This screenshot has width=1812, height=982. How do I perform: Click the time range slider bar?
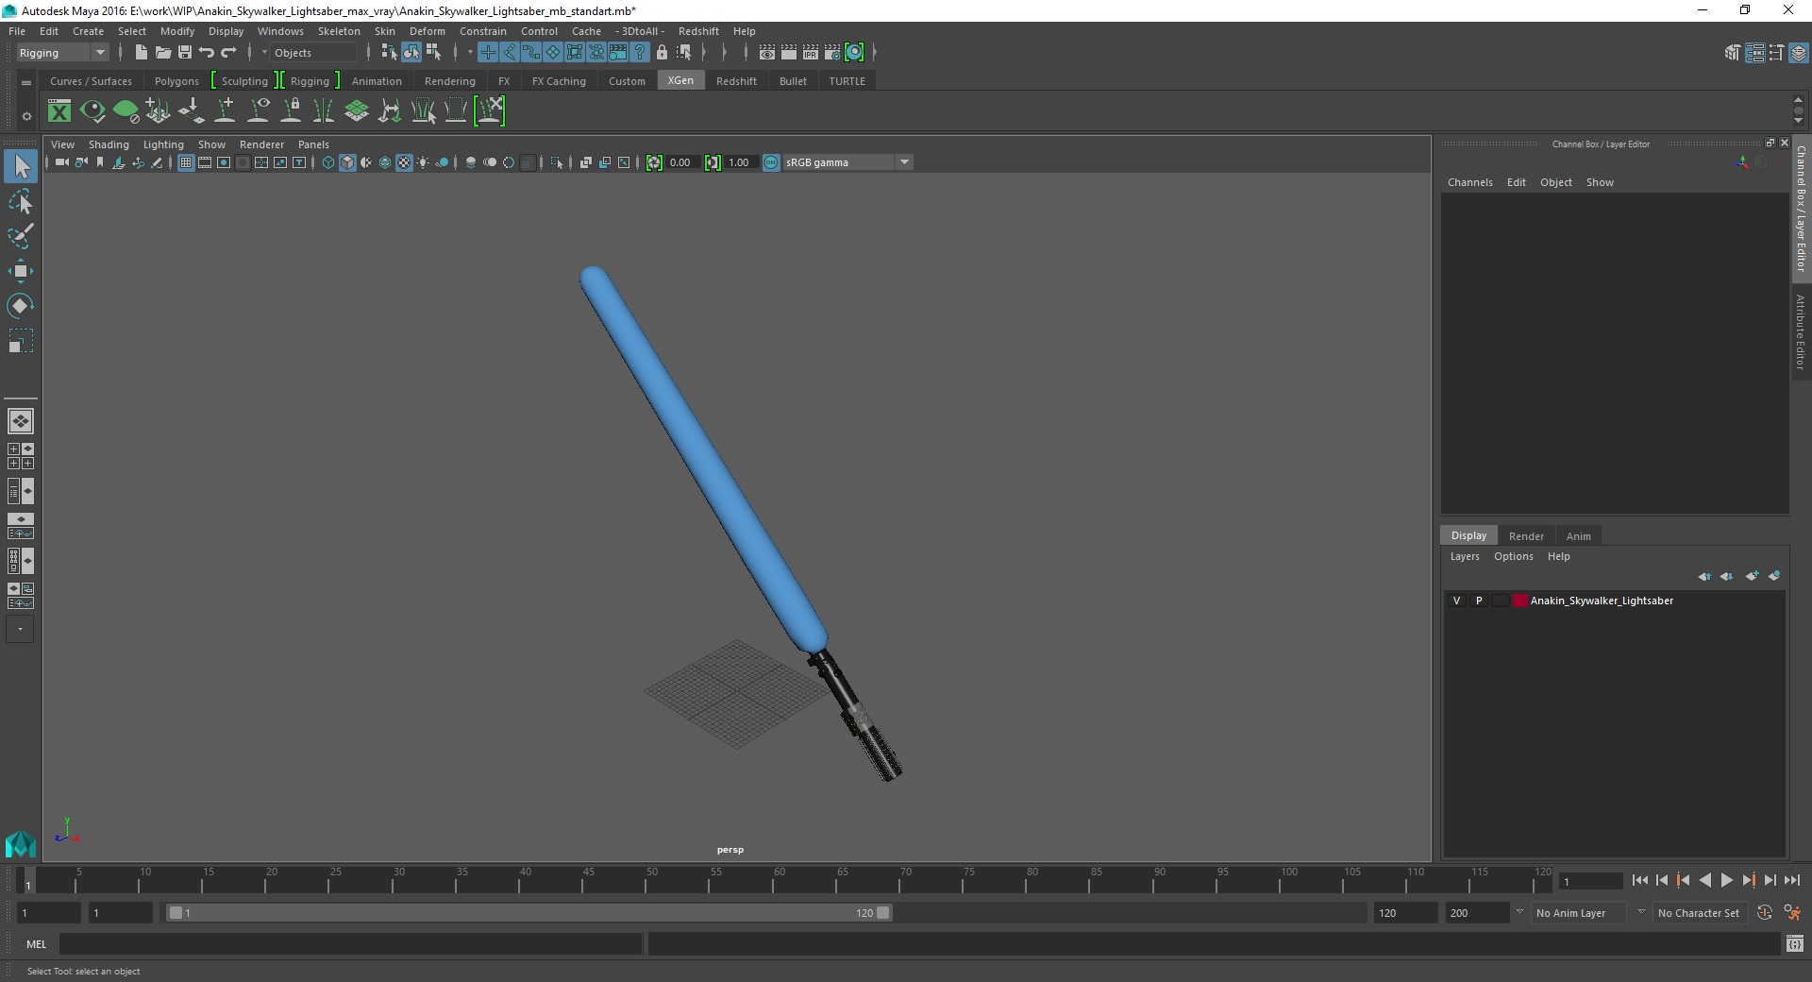(x=528, y=913)
